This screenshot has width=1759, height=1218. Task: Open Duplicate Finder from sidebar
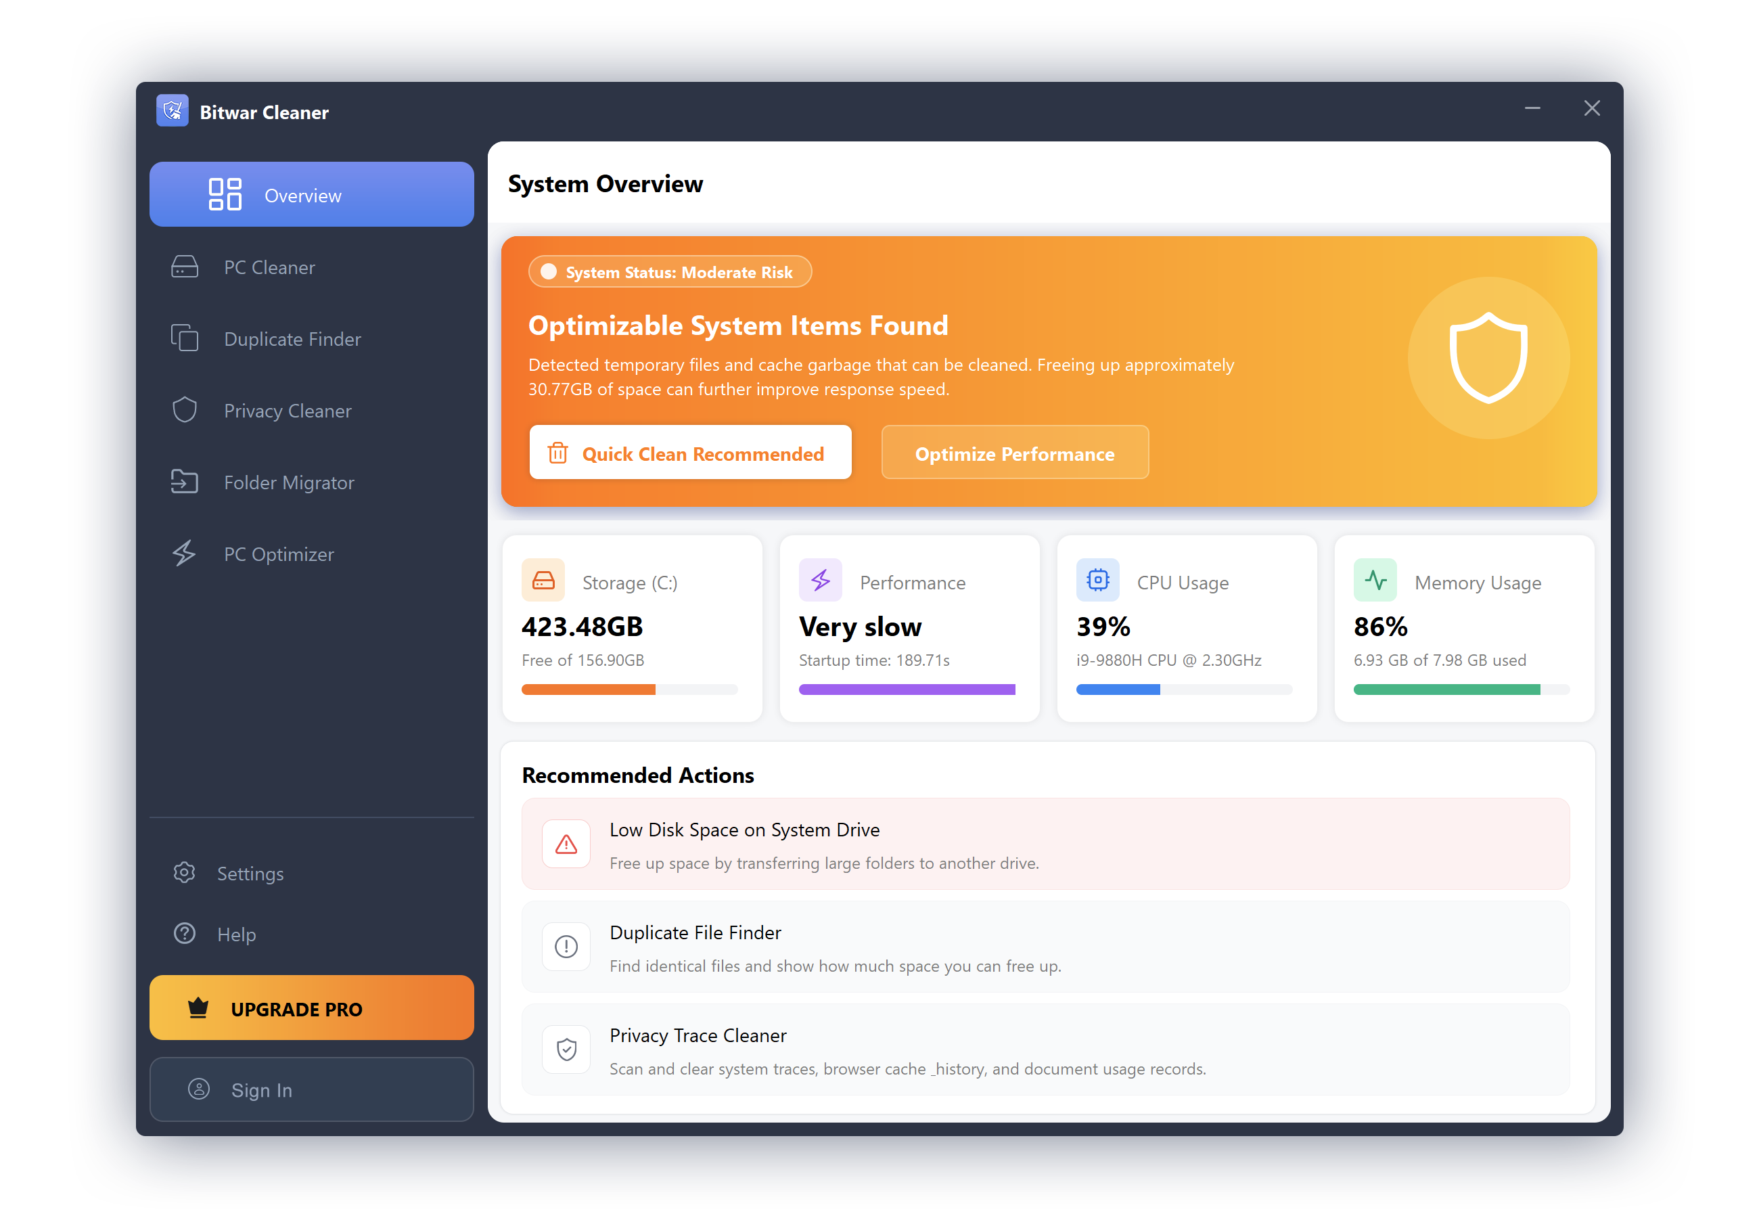coord(311,338)
